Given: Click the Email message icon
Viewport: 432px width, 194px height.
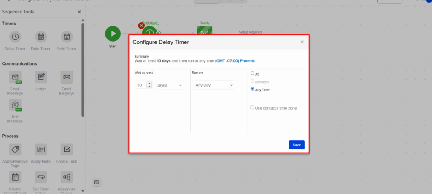Looking at the screenshot, I should [15, 78].
